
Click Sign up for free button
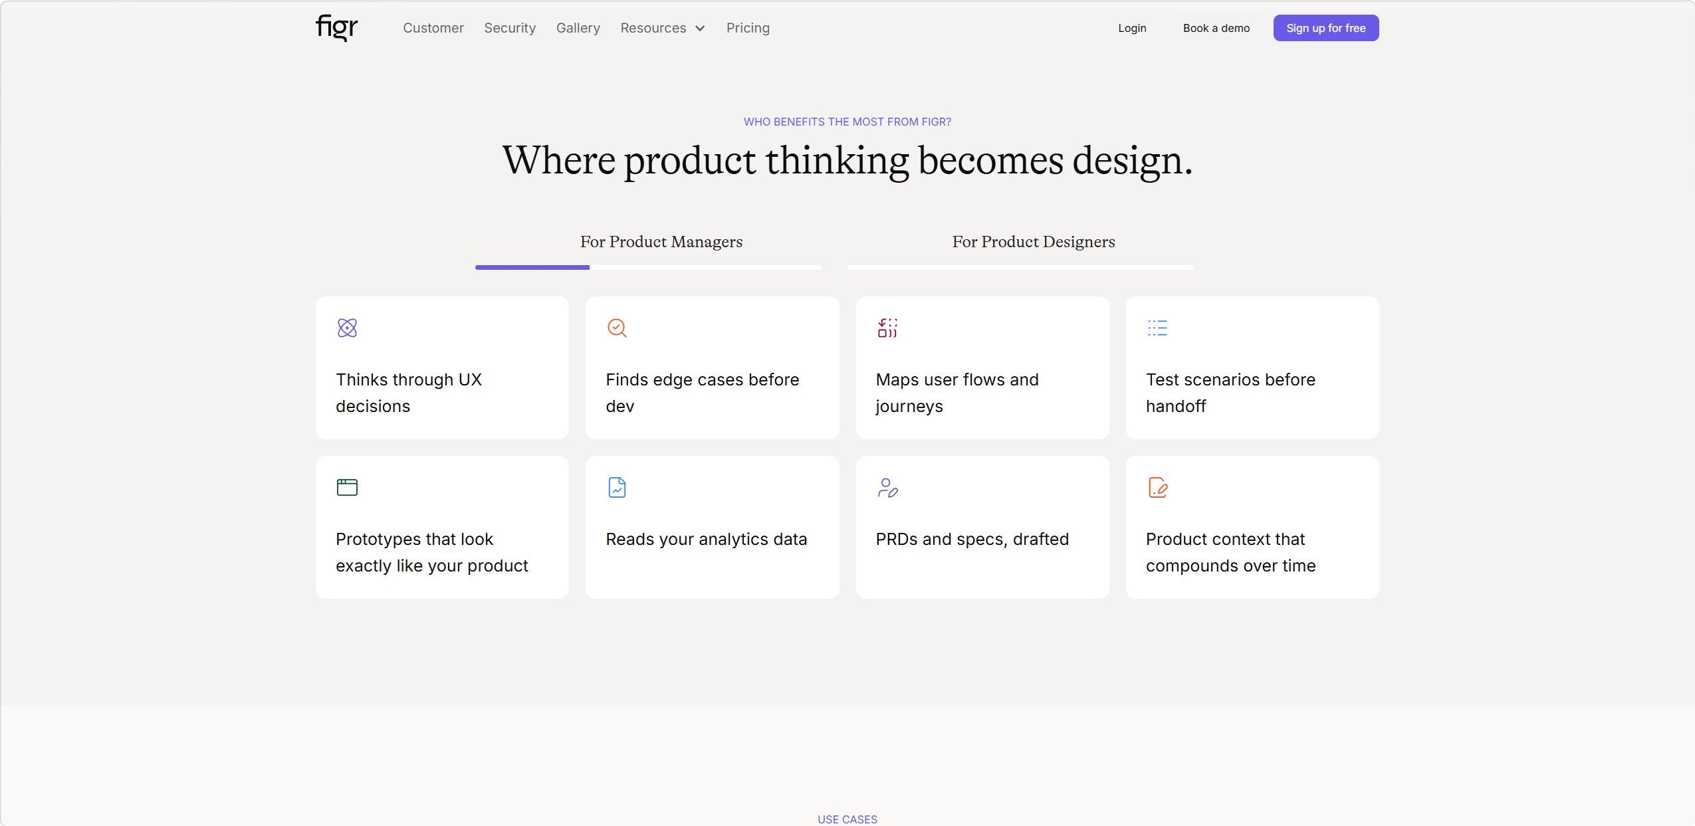click(x=1326, y=28)
